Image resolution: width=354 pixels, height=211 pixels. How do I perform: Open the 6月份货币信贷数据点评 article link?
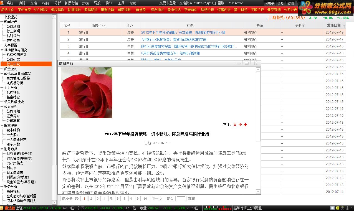click(x=170, y=53)
